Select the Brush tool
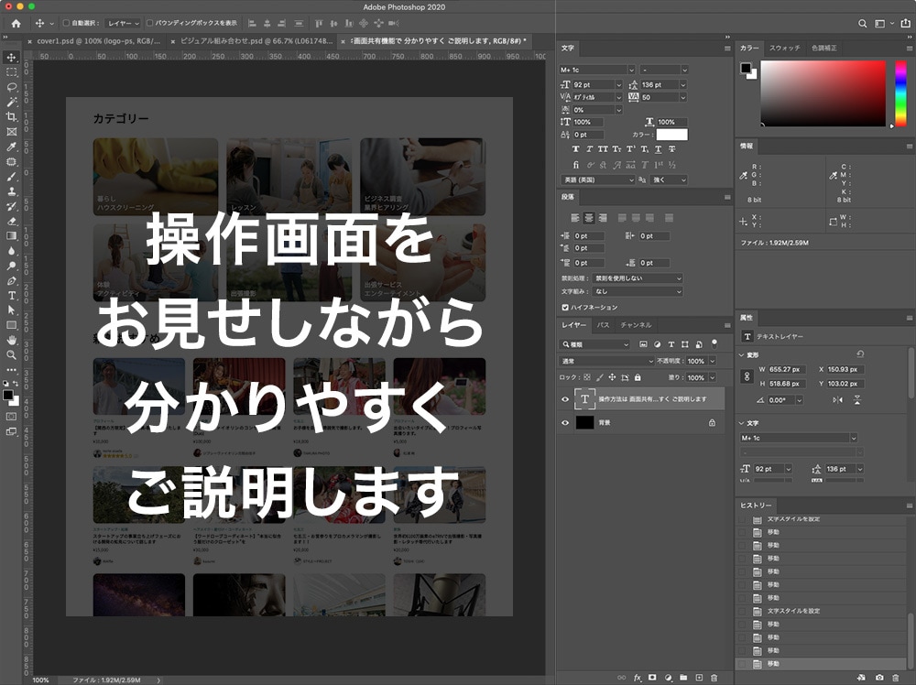 pos(11,177)
